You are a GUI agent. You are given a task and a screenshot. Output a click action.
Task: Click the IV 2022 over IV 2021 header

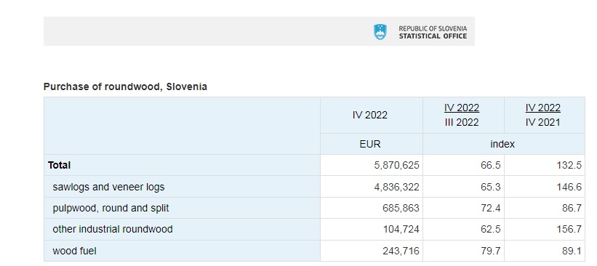[x=543, y=115]
